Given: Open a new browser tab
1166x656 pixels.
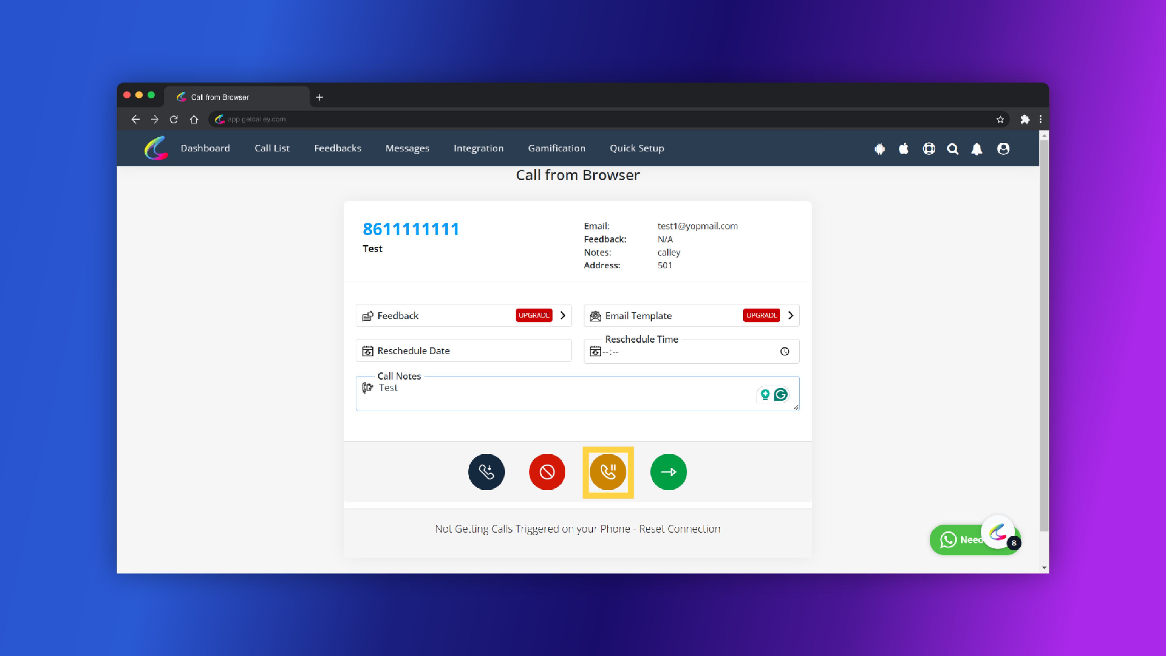Looking at the screenshot, I should [319, 97].
